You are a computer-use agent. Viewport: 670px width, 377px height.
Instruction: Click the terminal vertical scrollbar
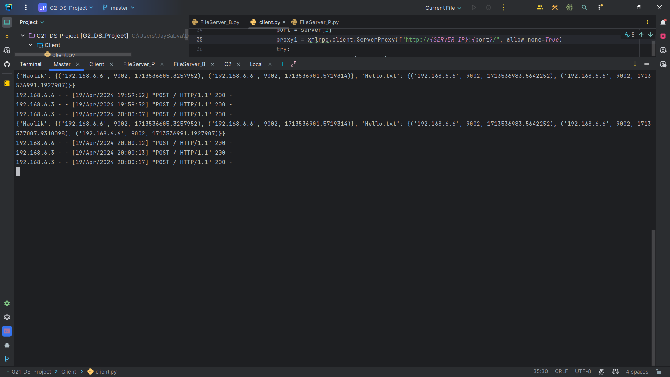653,297
